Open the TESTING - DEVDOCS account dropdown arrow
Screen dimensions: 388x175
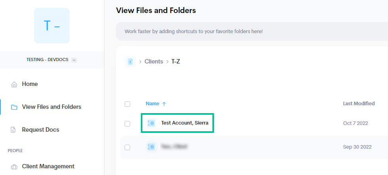74,60
